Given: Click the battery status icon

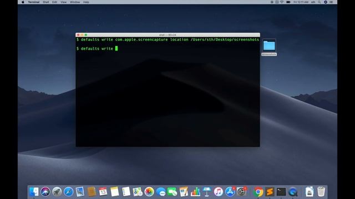Looking at the screenshot, I should [x=288, y=2].
